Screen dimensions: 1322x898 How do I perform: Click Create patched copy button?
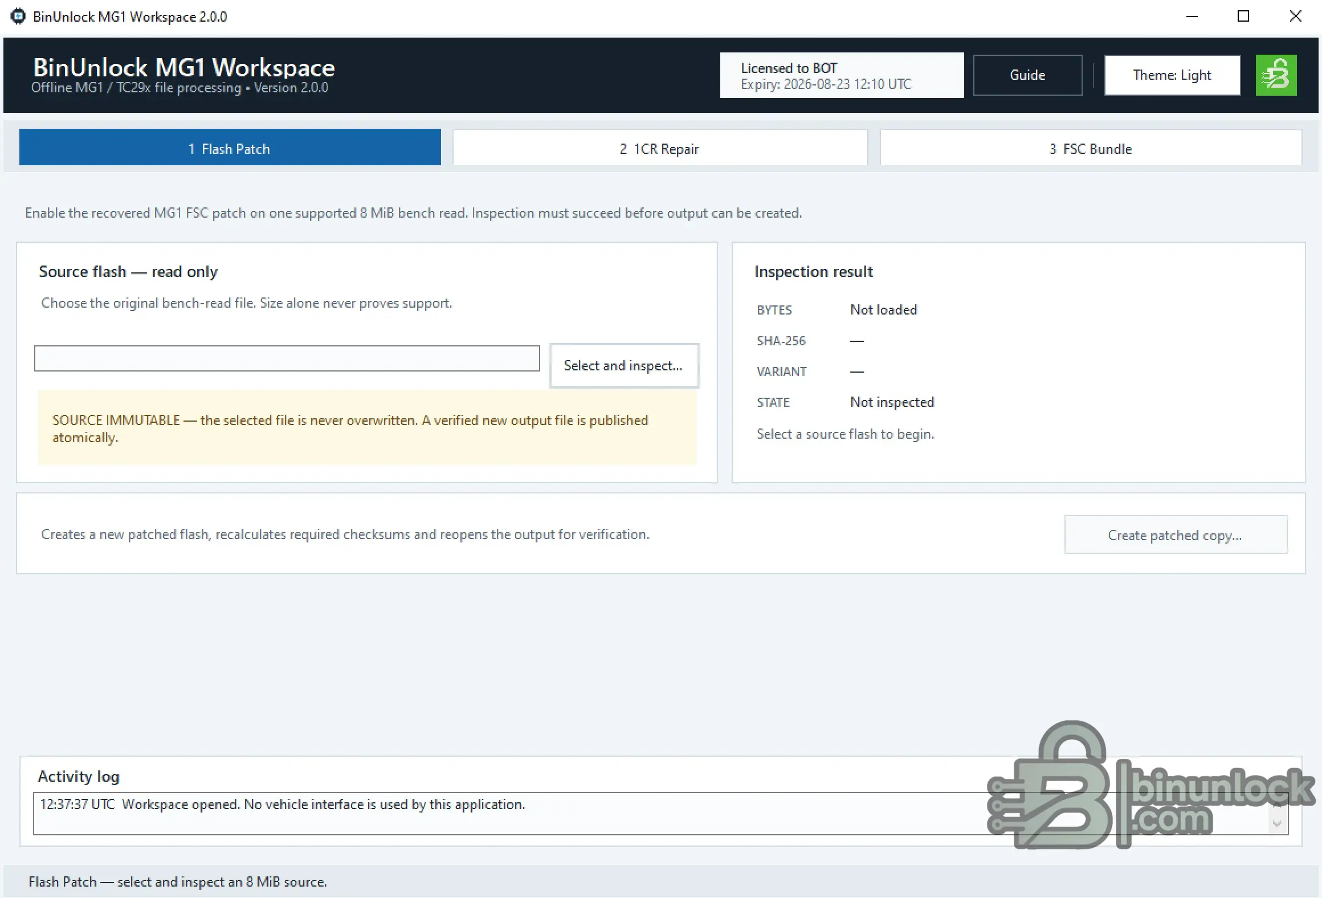pos(1176,535)
